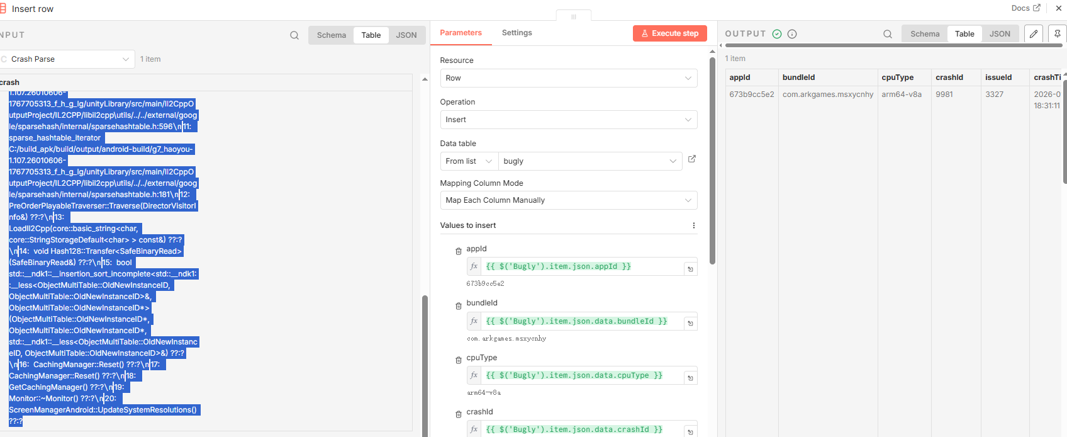Screen dimensions: 1067x437
Task: Expand the Operation dropdown set to Insert
Action: click(568, 120)
